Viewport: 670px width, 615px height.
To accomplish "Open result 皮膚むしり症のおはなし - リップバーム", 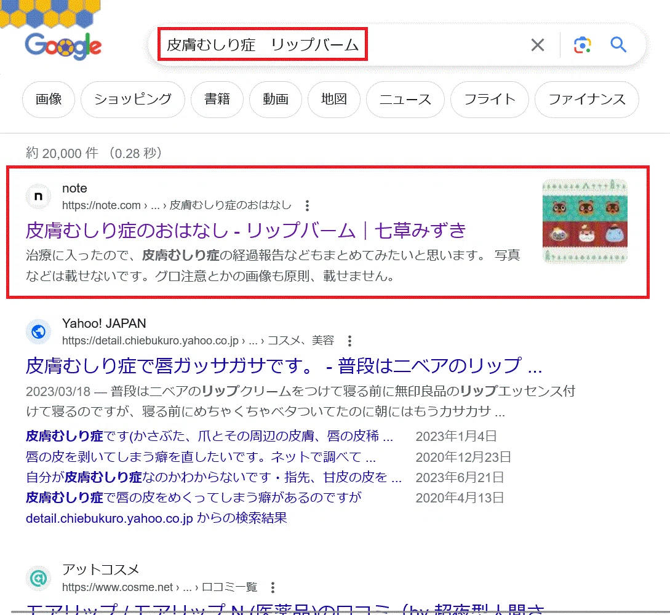I will [245, 231].
